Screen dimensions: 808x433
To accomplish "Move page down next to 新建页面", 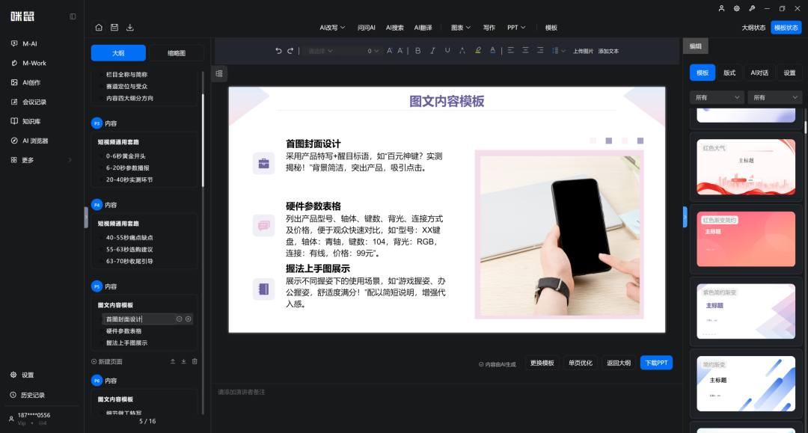I will point(183,361).
